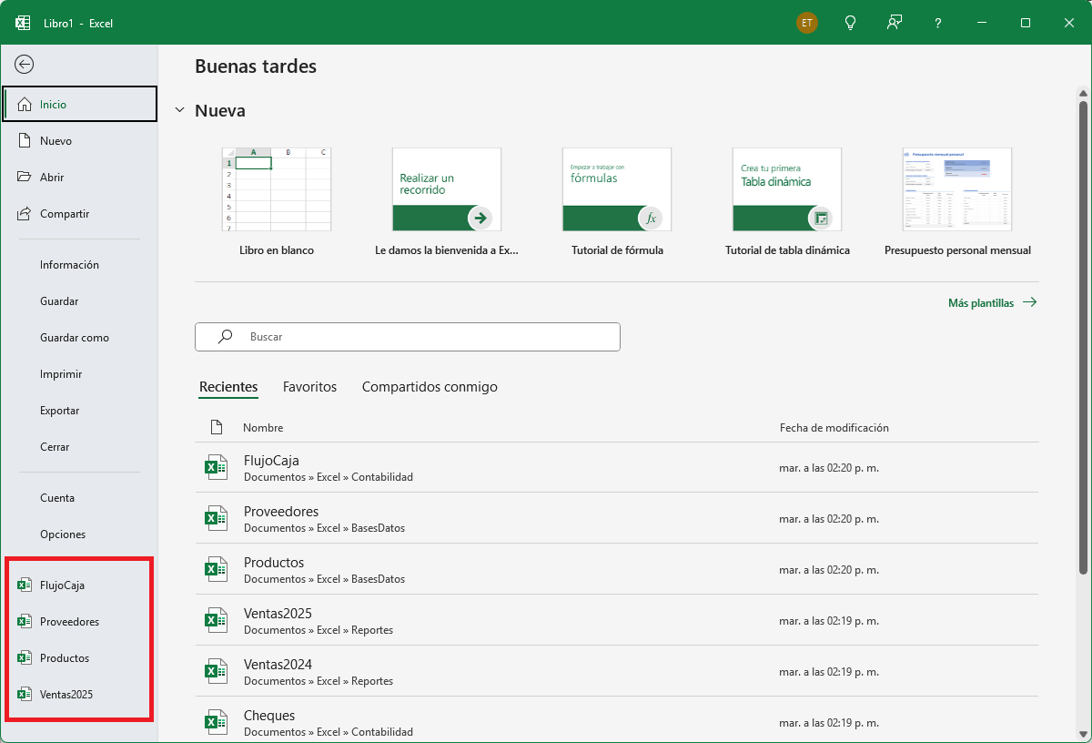Screen dimensions: 1092x743
Task: Choose Guardar como option
Action: (80, 338)
